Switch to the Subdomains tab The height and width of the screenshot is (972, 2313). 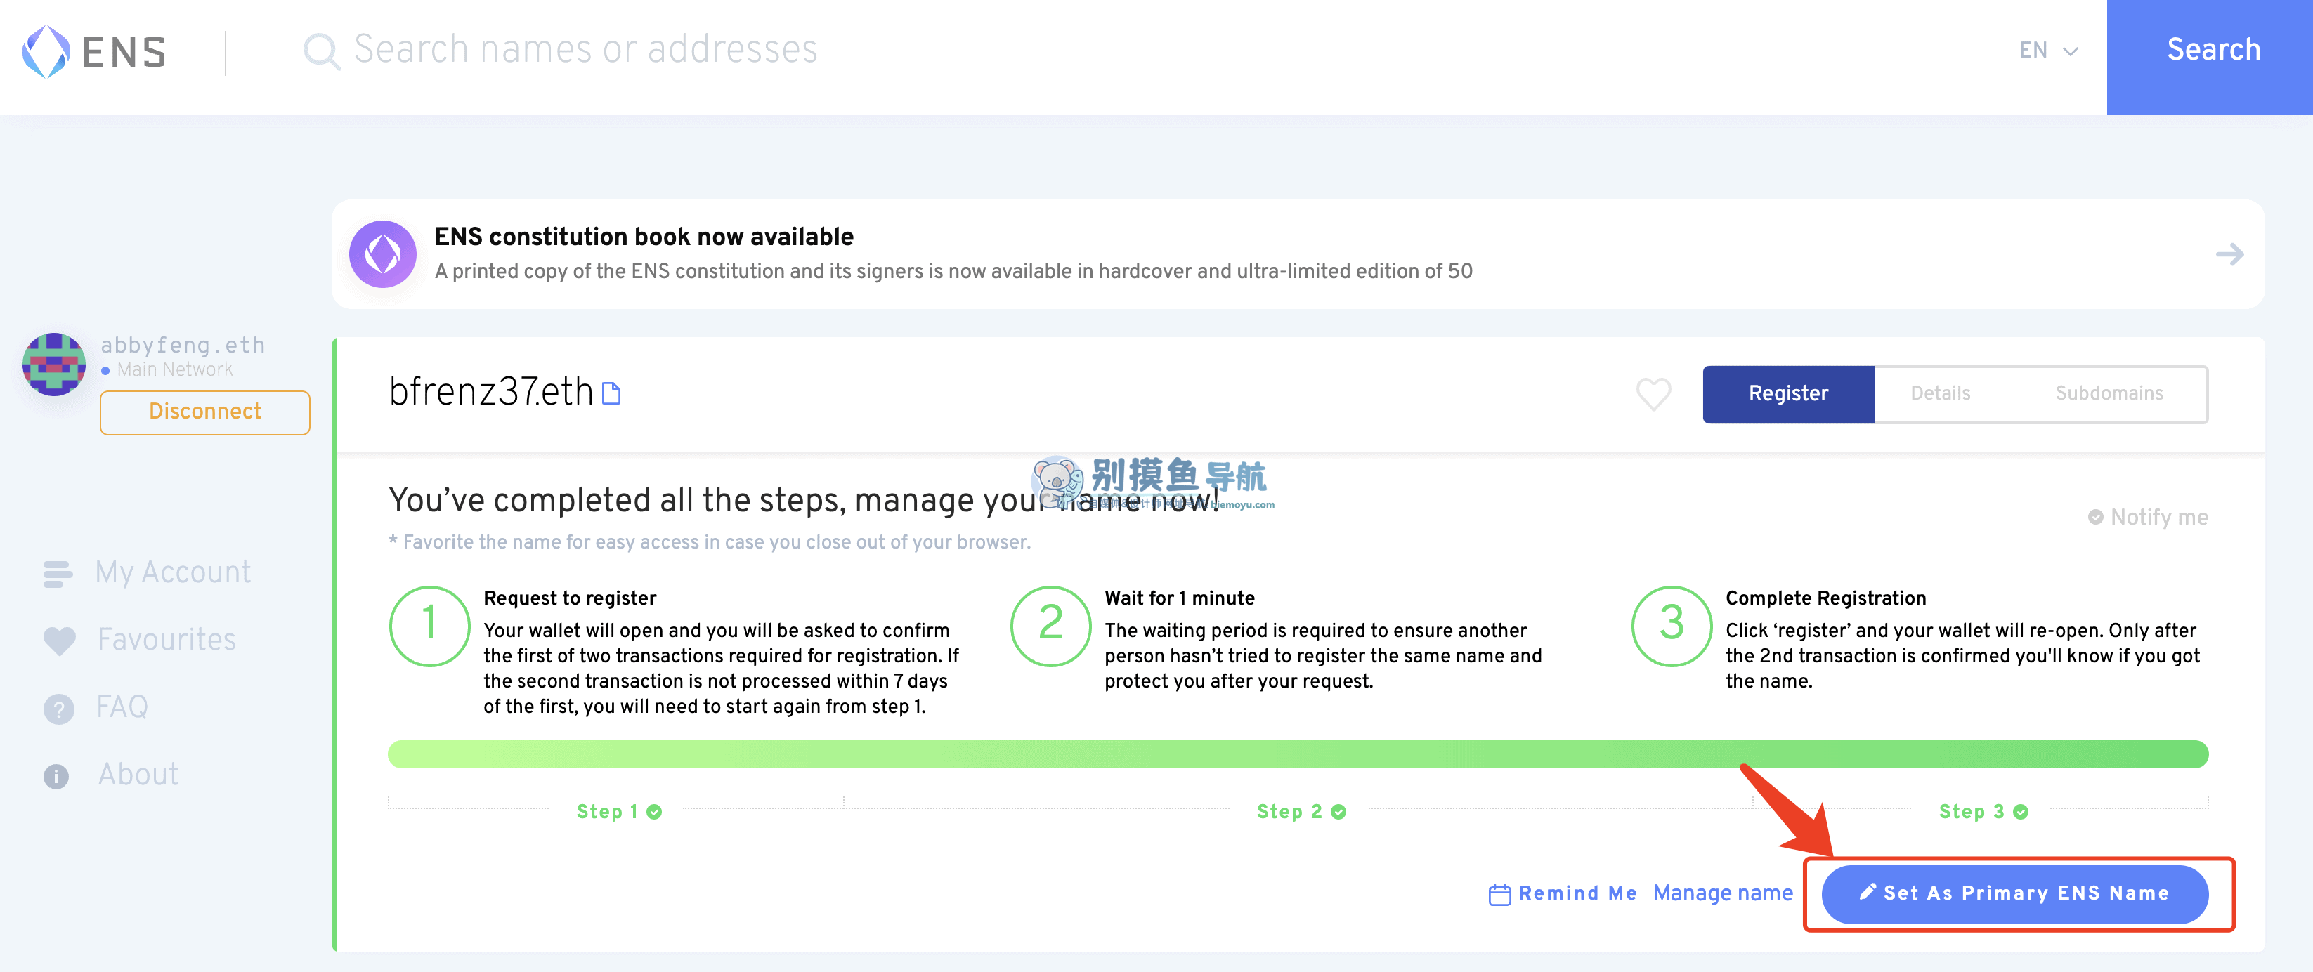[x=2109, y=394]
